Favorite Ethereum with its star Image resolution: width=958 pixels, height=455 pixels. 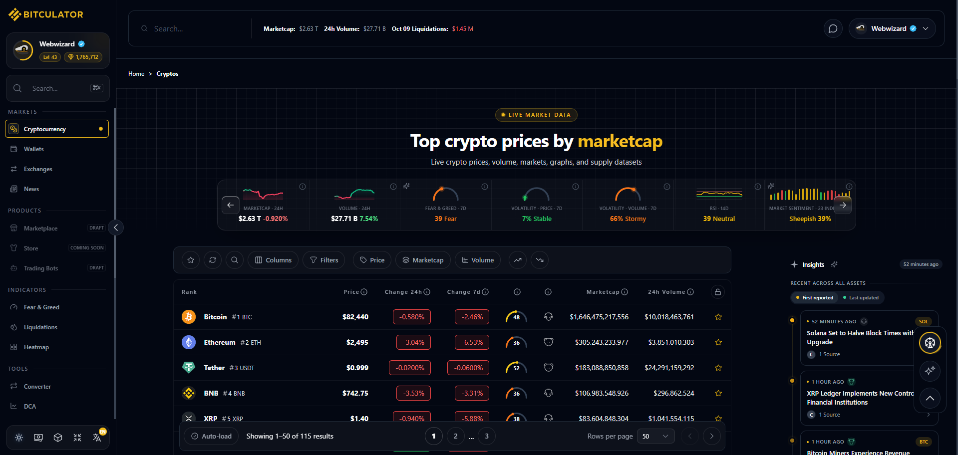(x=718, y=342)
